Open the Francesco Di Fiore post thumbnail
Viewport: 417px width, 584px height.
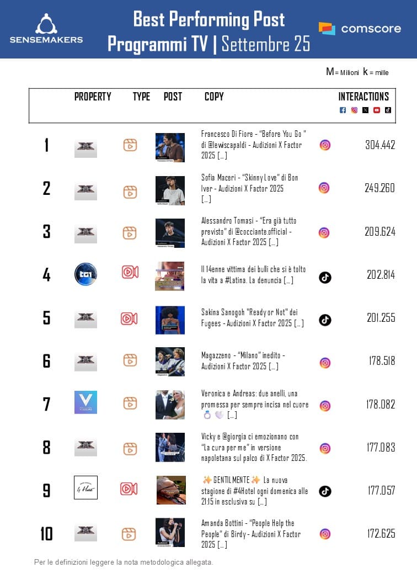click(170, 147)
